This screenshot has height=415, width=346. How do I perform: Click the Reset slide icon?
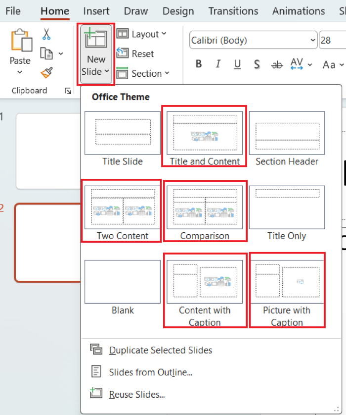tap(123, 54)
